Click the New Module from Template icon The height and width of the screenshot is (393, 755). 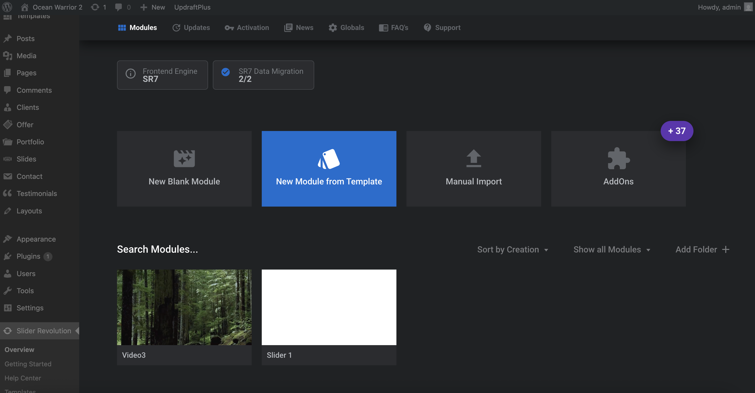[329, 159]
